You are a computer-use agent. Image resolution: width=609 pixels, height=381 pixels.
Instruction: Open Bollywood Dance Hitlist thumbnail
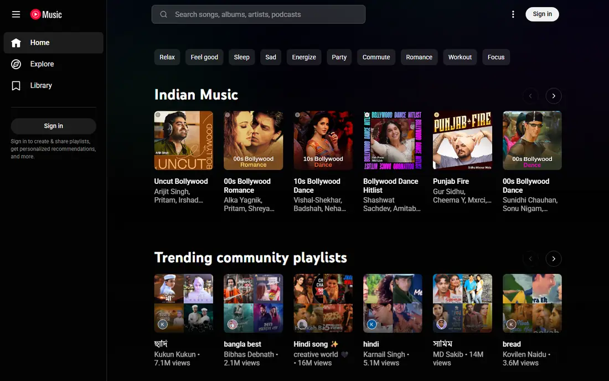click(x=393, y=141)
